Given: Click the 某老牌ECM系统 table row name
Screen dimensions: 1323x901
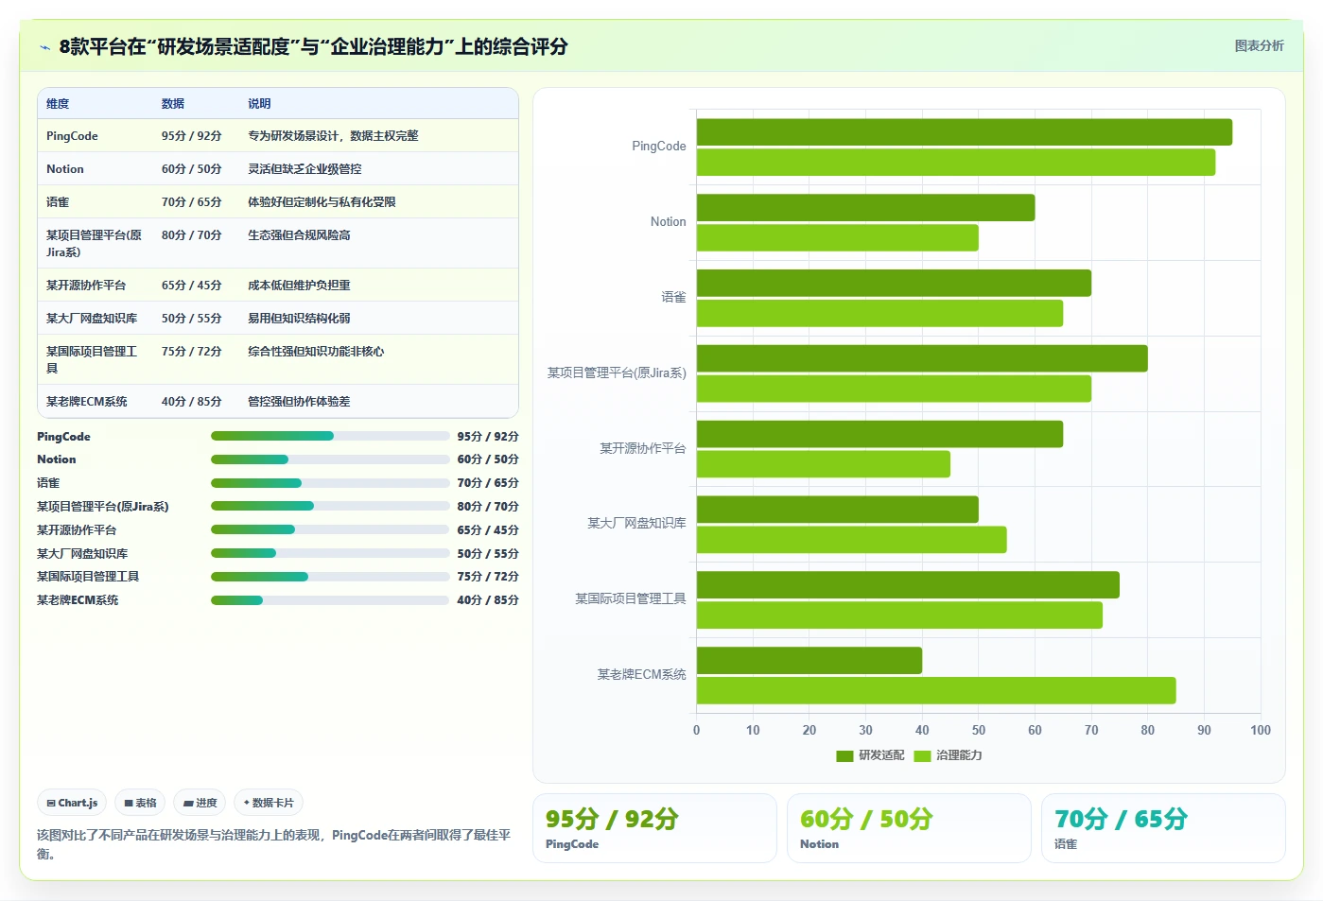Looking at the screenshot, I should (x=87, y=402).
